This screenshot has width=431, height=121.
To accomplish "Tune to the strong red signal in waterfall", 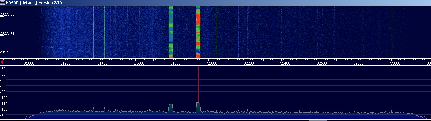I will click(x=198, y=32).
